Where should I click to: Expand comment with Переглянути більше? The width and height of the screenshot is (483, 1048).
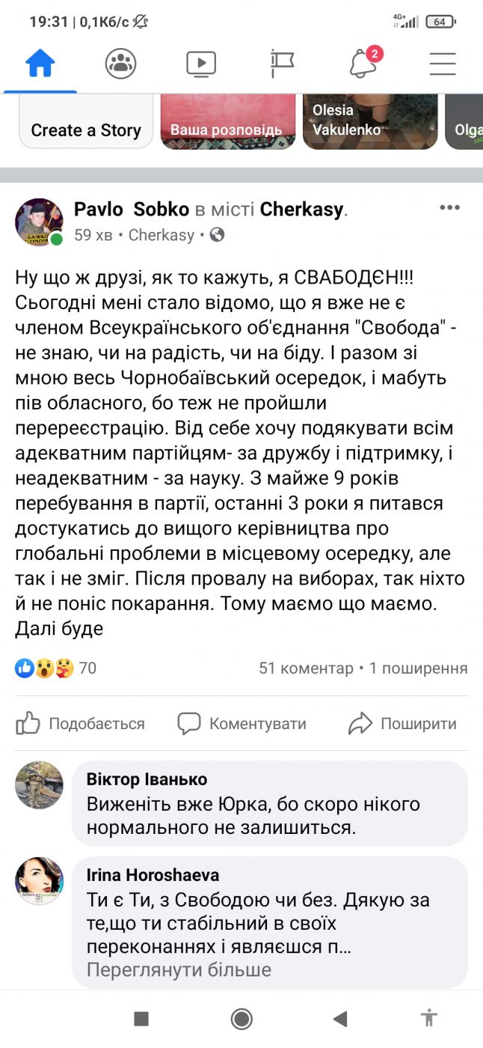(179, 970)
